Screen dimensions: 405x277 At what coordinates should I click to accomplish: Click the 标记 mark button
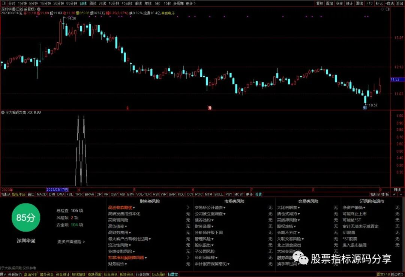point(379,3)
